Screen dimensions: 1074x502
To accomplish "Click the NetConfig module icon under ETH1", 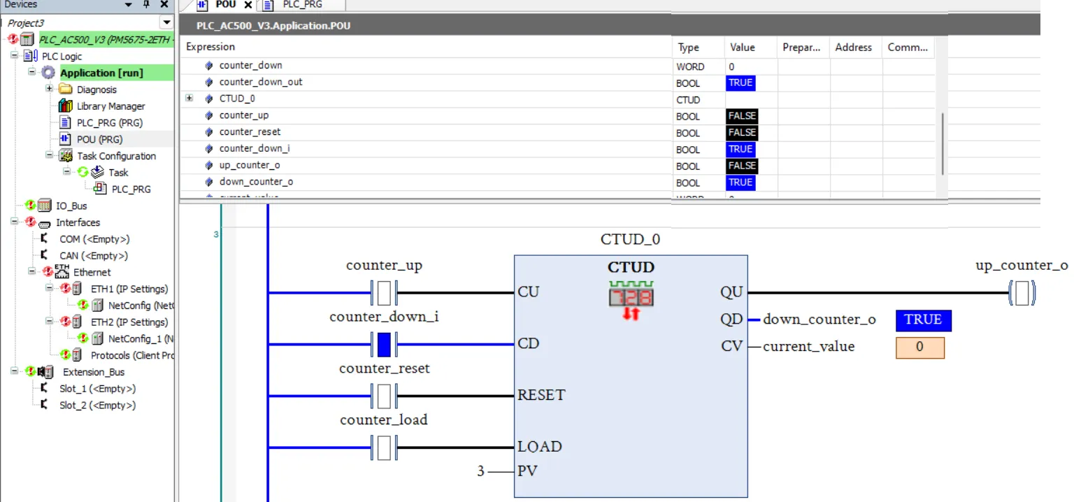I will click(x=97, y=306).
